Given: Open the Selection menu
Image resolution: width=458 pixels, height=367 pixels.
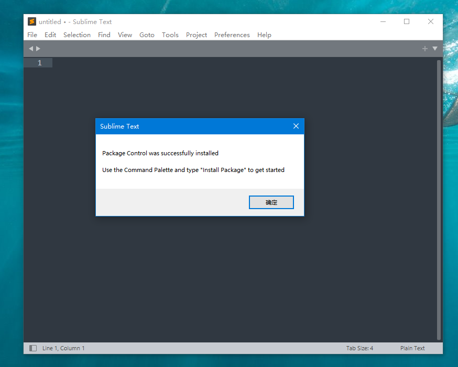Looking at the screenshot, I should pos(77,35).
